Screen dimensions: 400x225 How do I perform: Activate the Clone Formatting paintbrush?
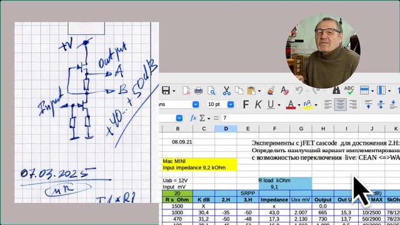coord(271,91)
